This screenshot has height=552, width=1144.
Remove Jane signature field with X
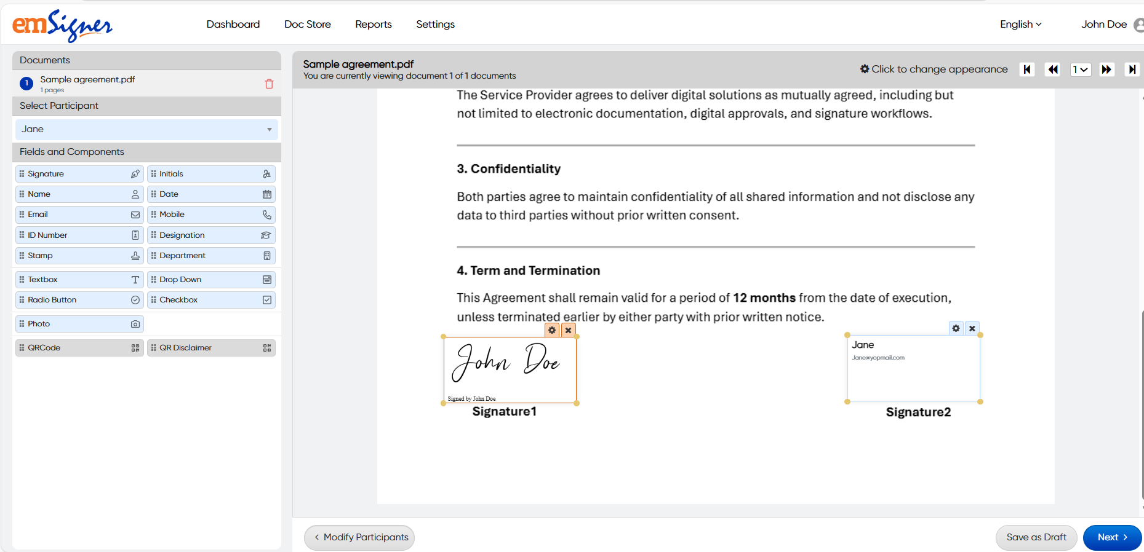click(x=972, y=328)
